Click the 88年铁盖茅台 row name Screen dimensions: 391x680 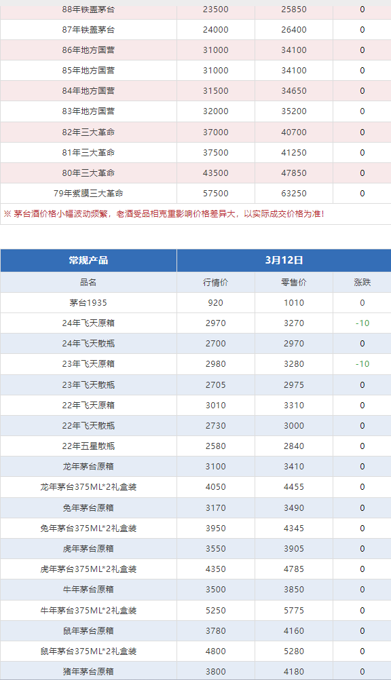click(88, 9)
